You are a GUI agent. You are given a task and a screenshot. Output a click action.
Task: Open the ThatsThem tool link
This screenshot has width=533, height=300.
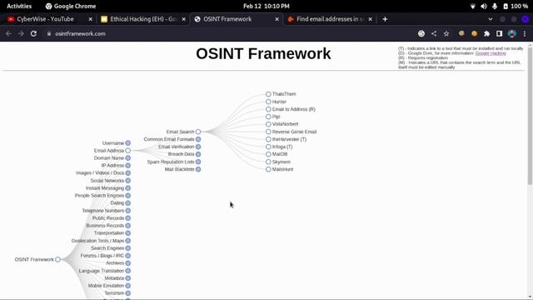click(284, 94)
